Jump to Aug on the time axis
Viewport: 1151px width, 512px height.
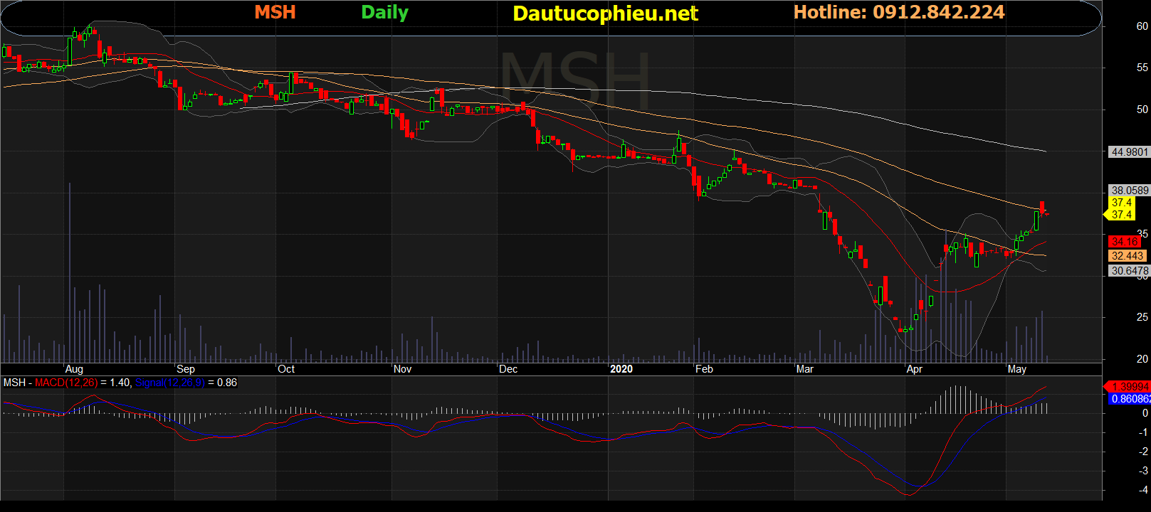click(x=74, y=369)
